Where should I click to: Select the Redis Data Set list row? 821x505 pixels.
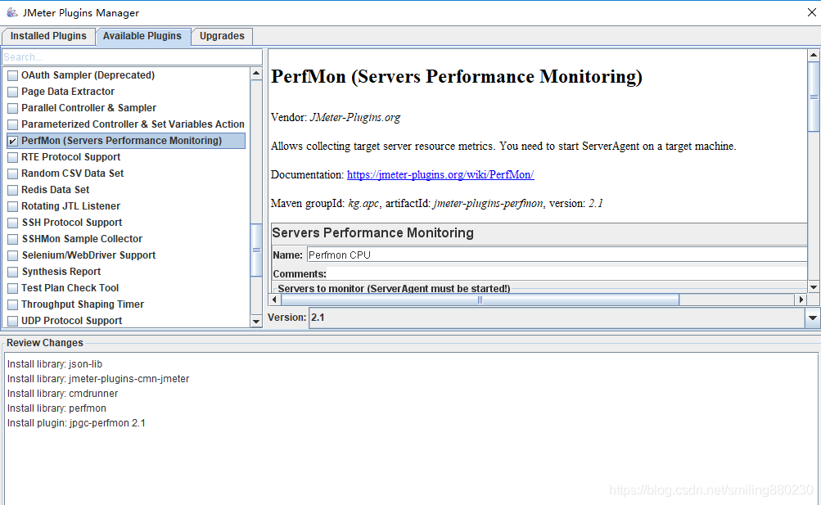(x=126, y=190)
